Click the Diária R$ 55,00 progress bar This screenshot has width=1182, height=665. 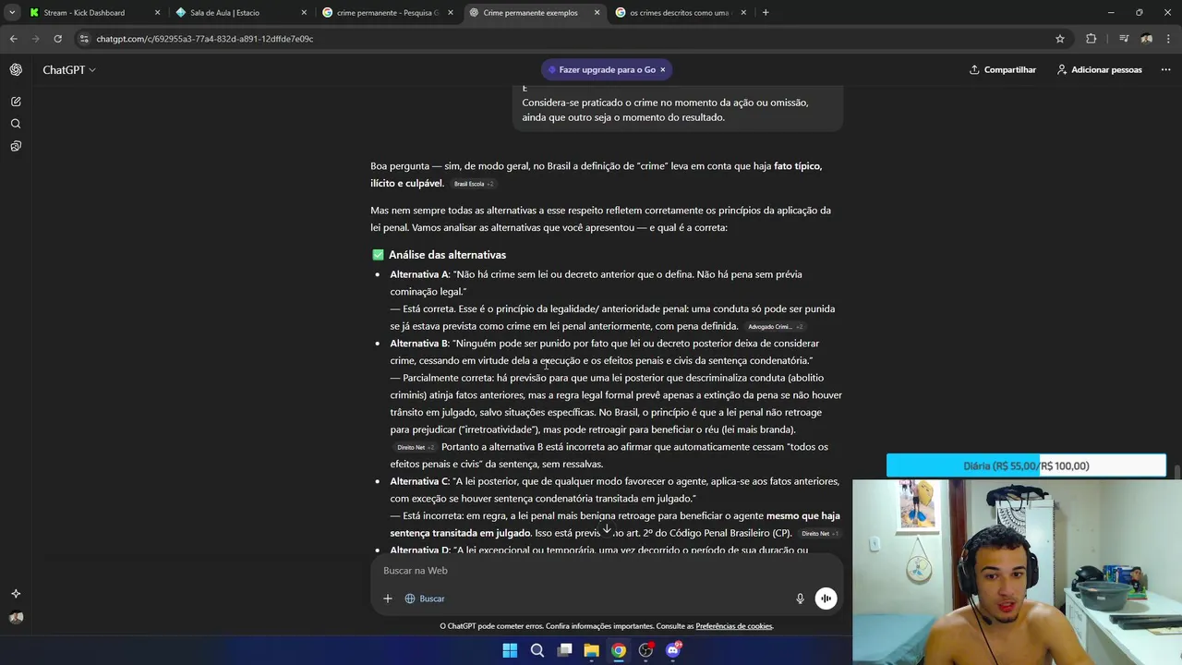click(1026, 466)
